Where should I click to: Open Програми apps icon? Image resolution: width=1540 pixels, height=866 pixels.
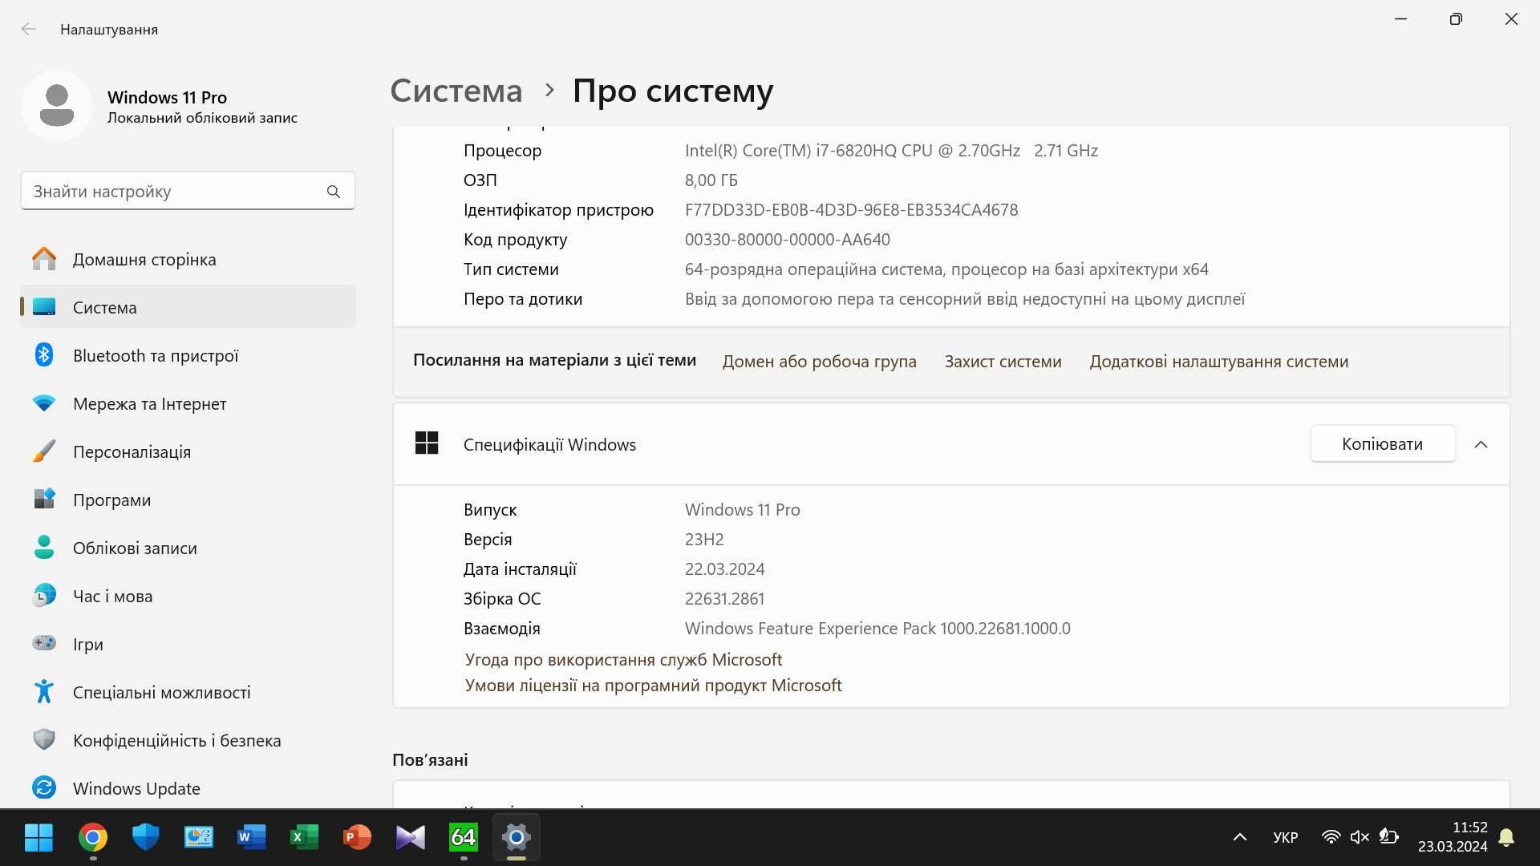pos(44,499)
